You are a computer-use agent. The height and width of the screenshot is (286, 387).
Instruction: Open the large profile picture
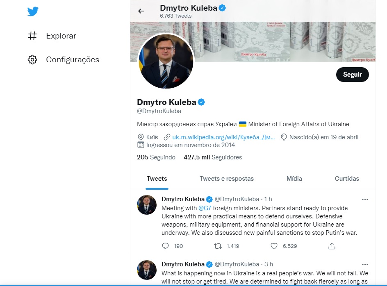(x=166, y=61)
